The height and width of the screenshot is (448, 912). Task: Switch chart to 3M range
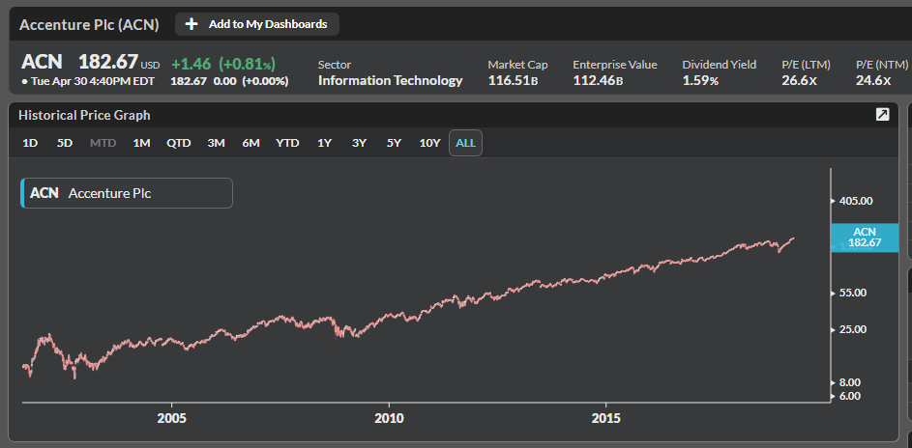point(216,143)
